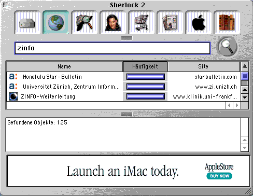Click the AppleStore BUY NOW button
This screenshot has height=196, width=253.
[219, 176]
